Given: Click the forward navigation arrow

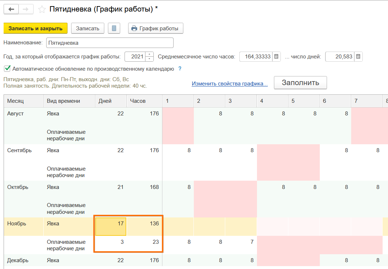Looking at the screenshot, I should point(26,9).
